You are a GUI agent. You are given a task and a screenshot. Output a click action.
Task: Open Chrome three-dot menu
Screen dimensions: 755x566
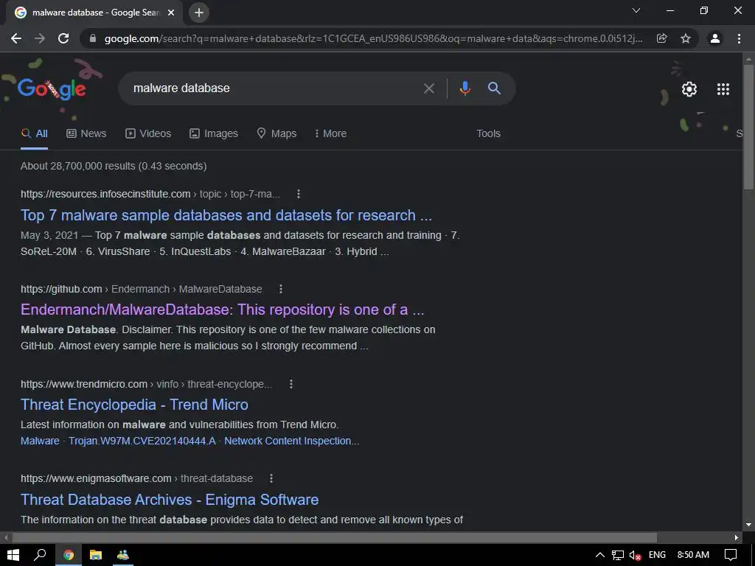click(739, 38)
